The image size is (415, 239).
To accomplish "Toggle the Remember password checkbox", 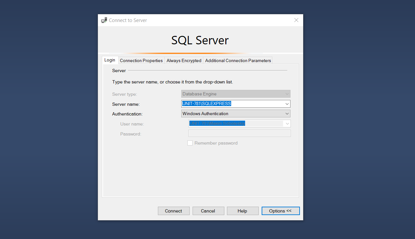I will coord(190,143).
